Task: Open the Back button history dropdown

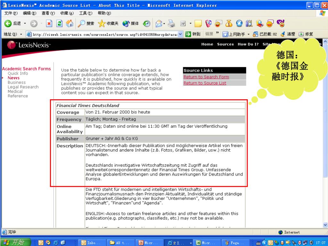Action: tap(25, 23)
